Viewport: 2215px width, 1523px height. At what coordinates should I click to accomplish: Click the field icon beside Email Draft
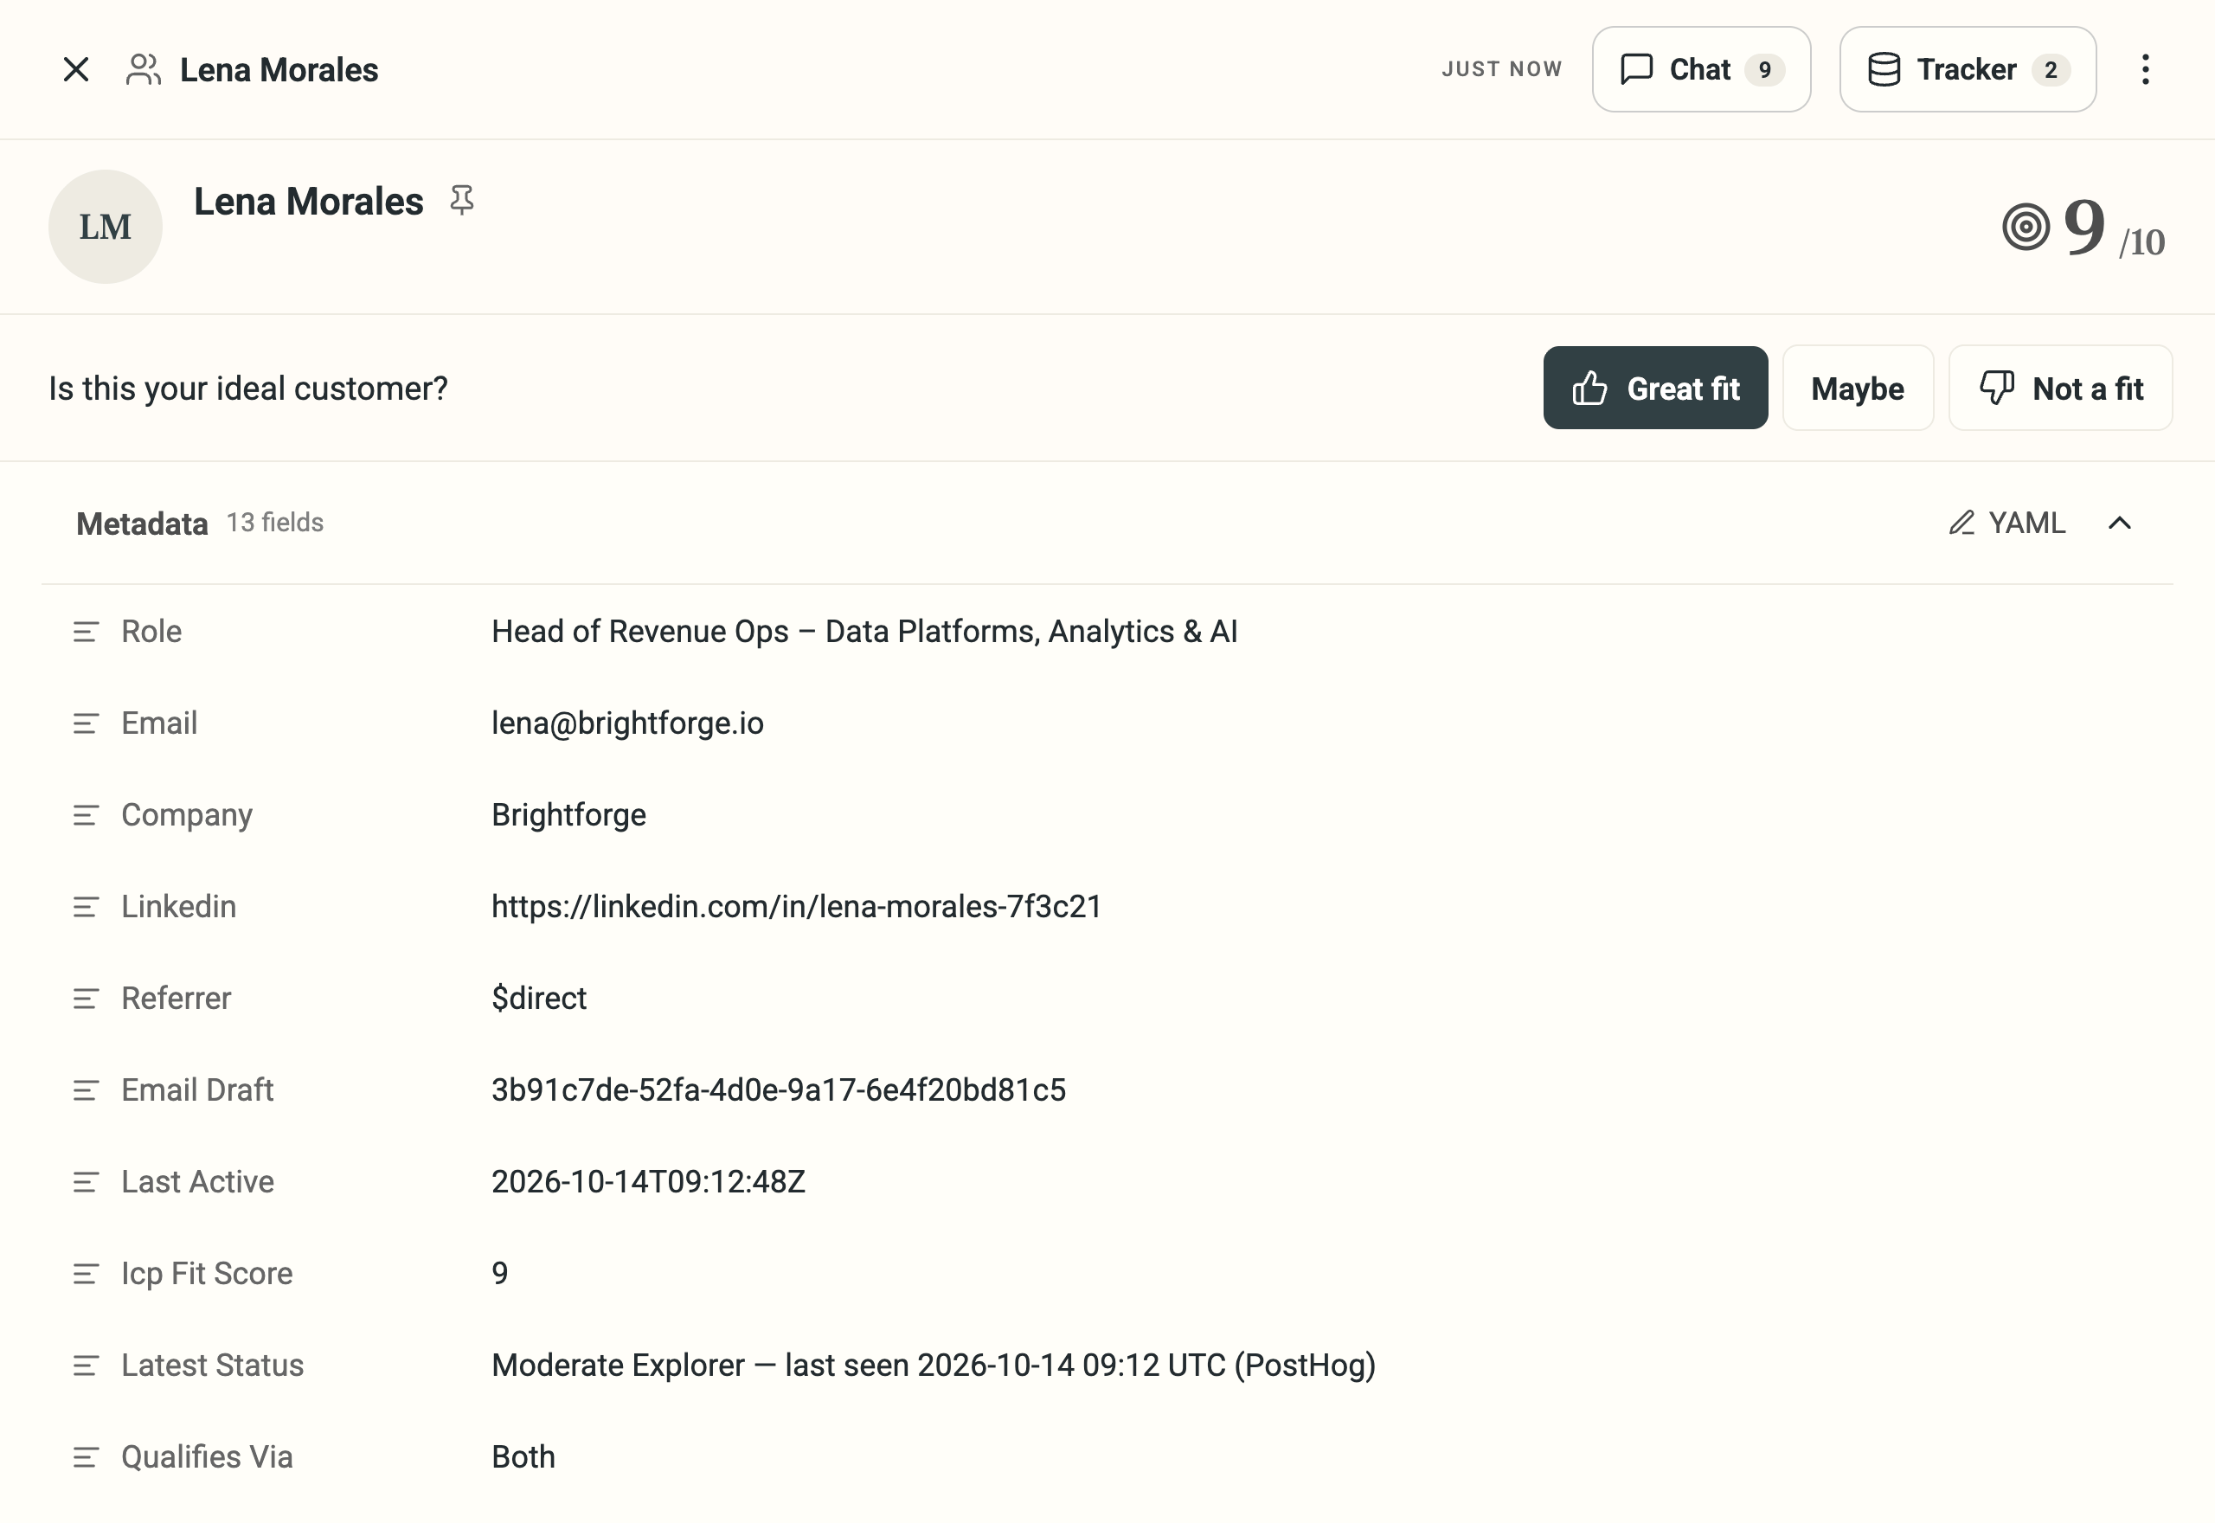pyautogui.click(x=86, y=1089)
